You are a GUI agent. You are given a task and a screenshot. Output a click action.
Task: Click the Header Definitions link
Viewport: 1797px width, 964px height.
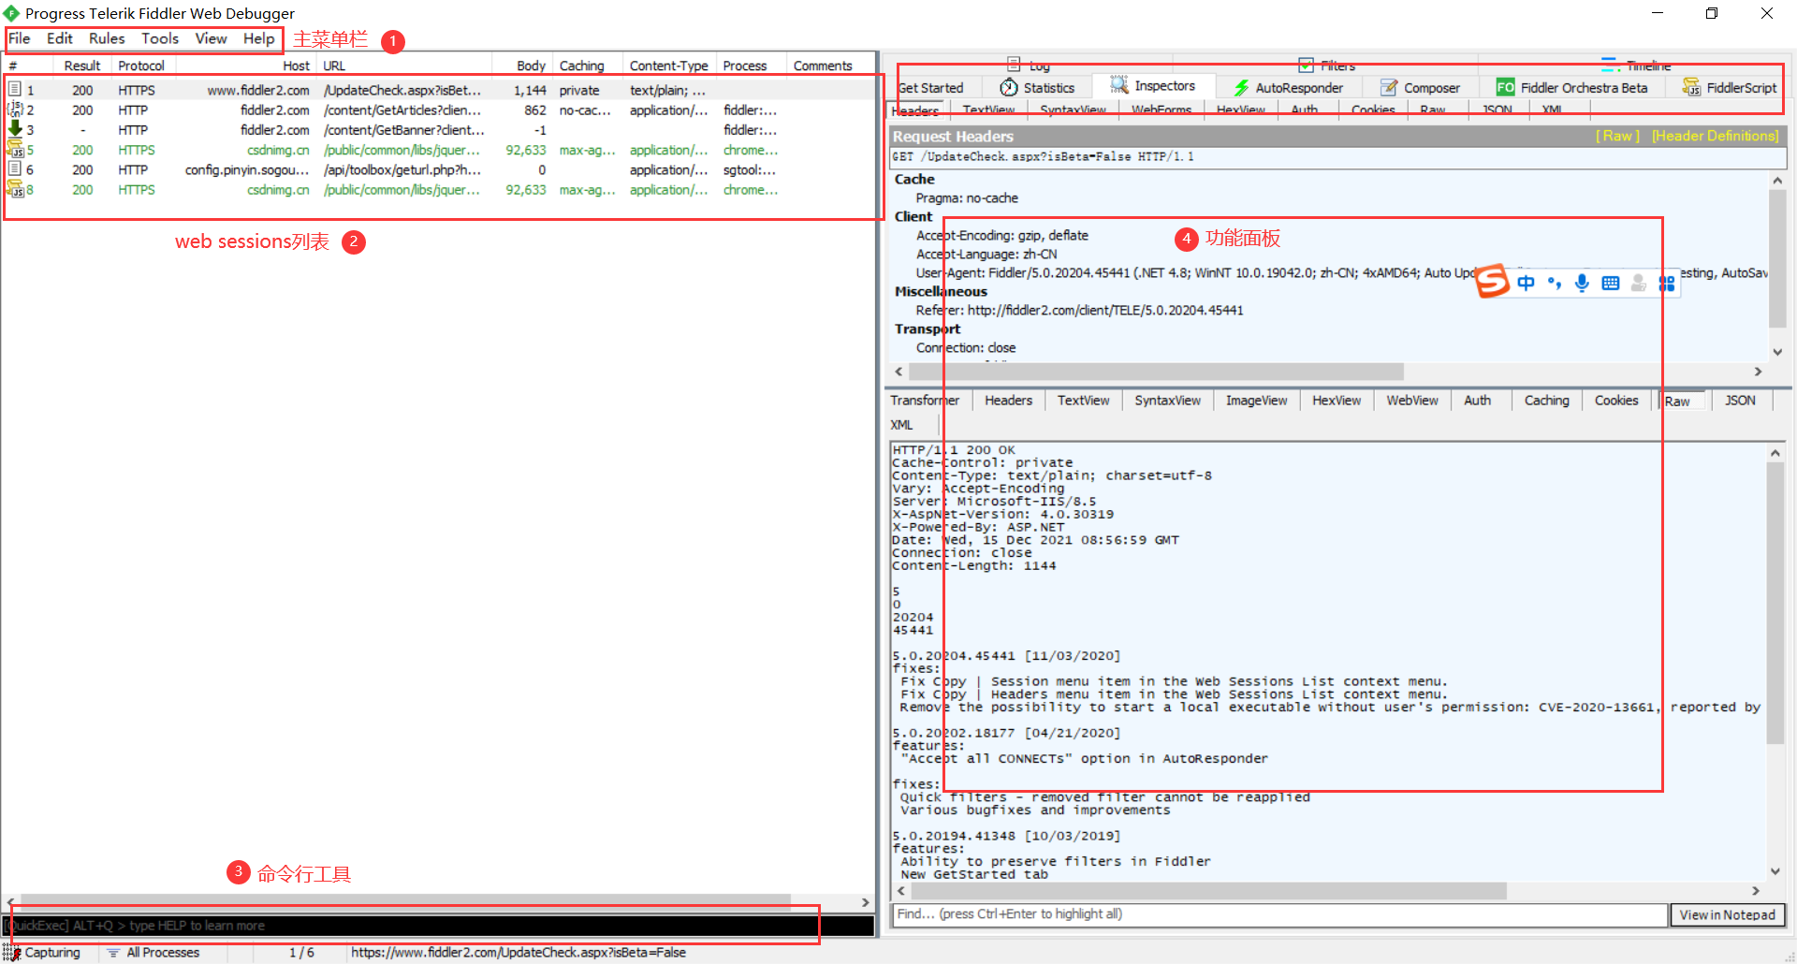pyautogui.click(x=1715, y=136)
